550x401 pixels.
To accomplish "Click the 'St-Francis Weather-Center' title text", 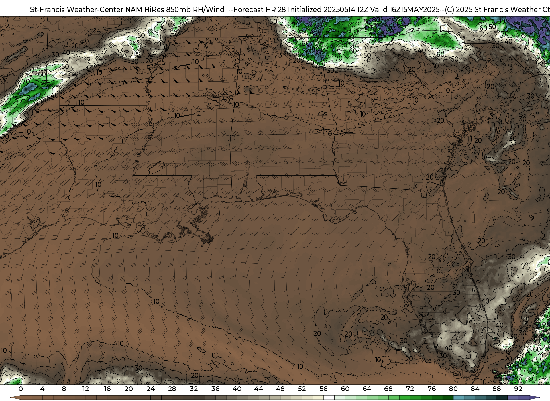I will 76,10.
